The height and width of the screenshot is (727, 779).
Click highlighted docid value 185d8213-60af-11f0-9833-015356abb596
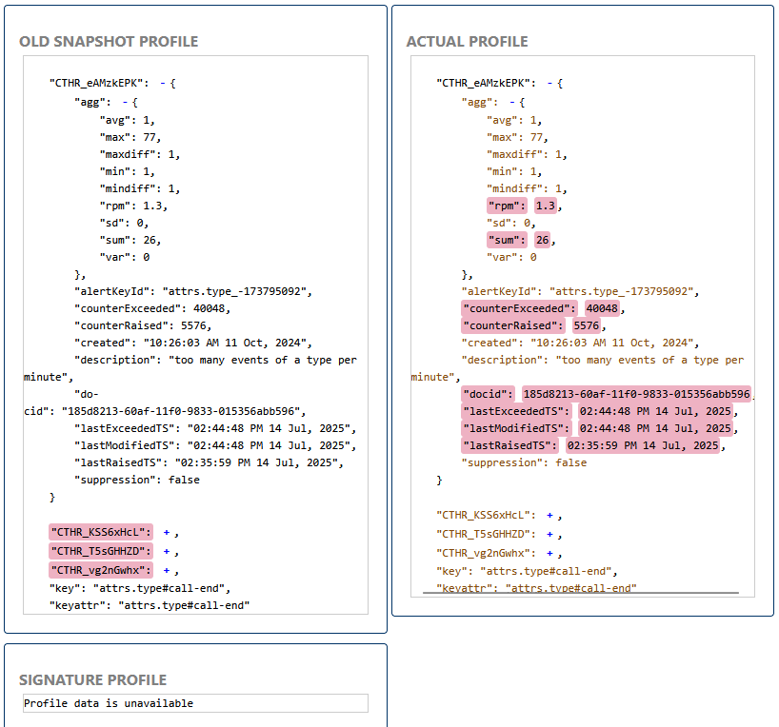(x=637, y=394)
